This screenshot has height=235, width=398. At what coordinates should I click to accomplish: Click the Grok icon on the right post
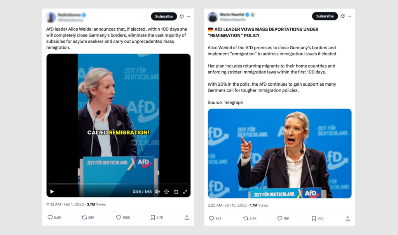[x=342, y=16]
